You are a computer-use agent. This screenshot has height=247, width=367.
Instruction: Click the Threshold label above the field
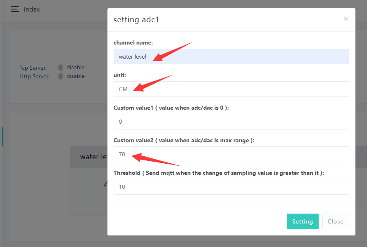point(218,173)
